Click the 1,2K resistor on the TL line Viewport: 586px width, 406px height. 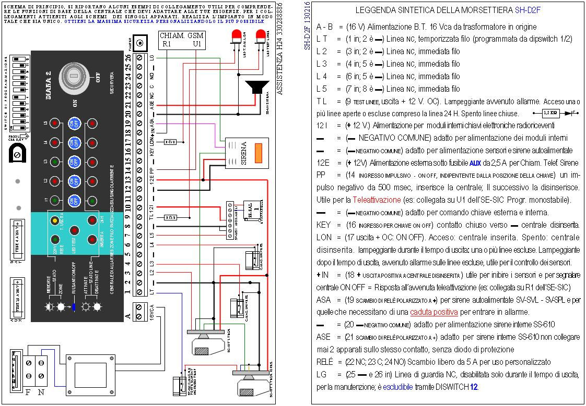click(170, 217)
